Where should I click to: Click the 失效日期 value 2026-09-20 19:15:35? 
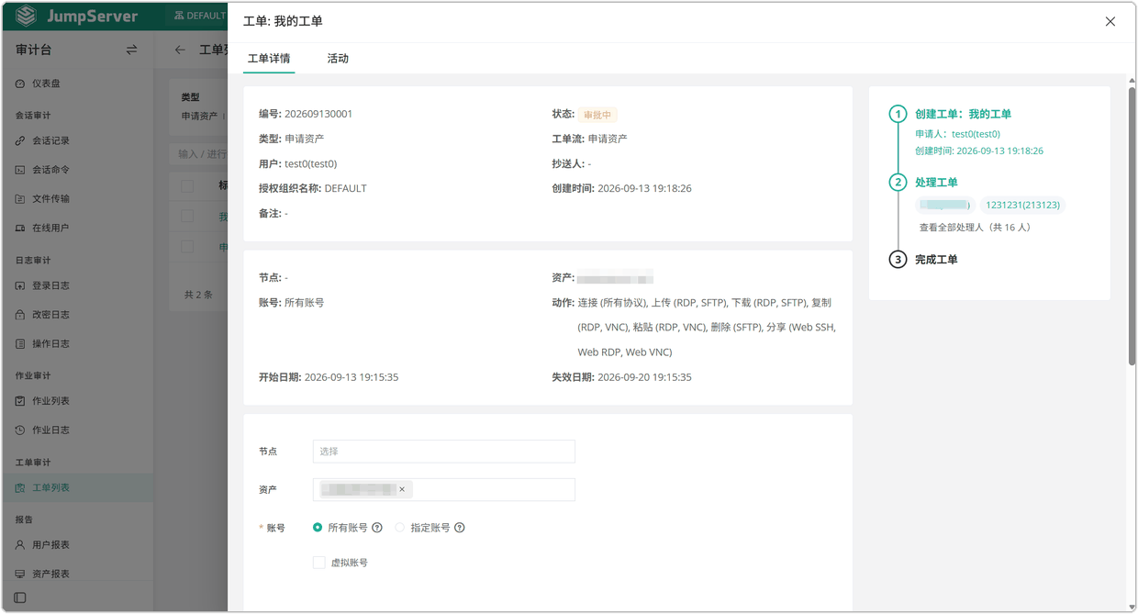click(644, 377)
